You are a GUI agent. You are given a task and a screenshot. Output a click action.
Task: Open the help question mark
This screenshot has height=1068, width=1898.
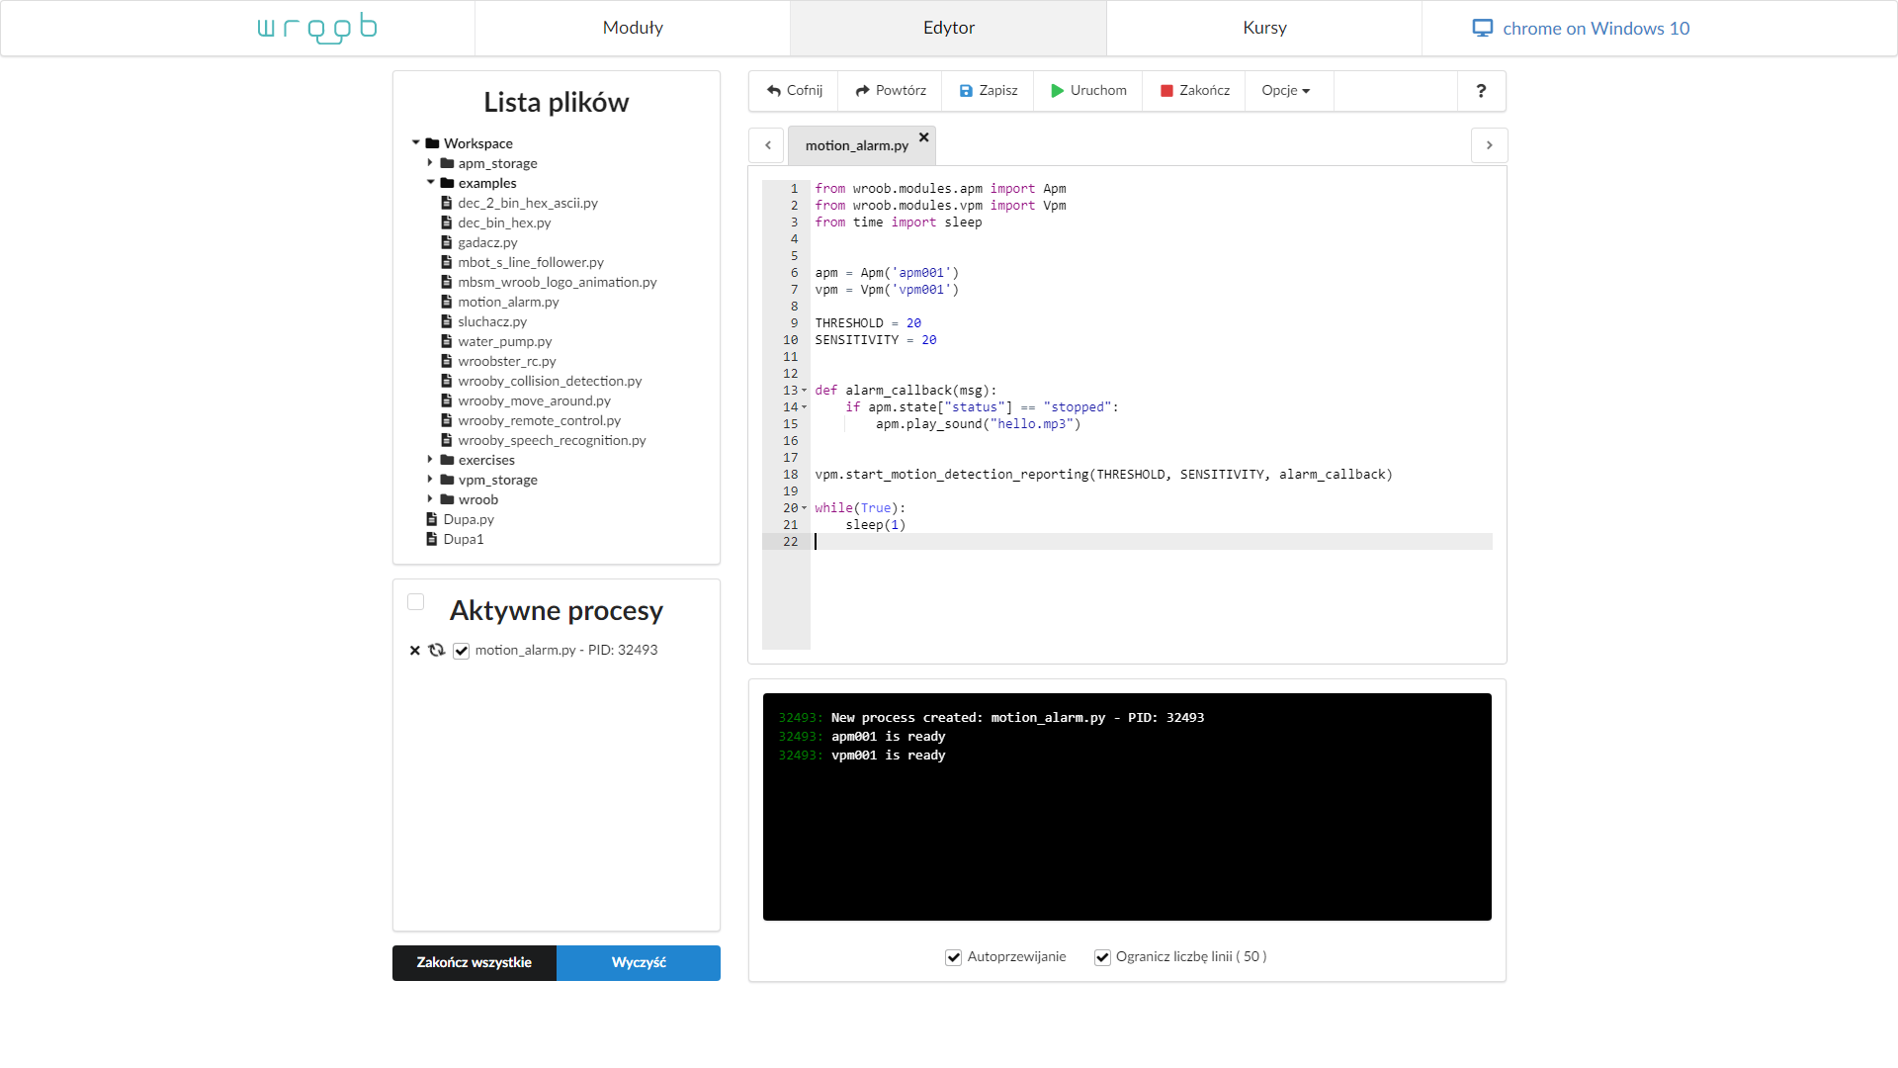(x=1481, y=90)
